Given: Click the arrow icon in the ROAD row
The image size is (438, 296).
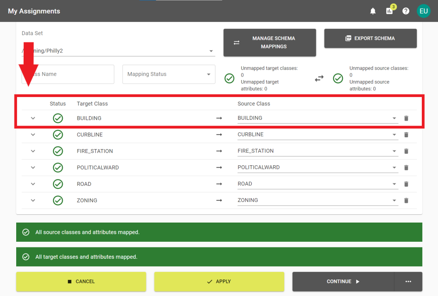Looking at the screenshot, I should (219, 184).
